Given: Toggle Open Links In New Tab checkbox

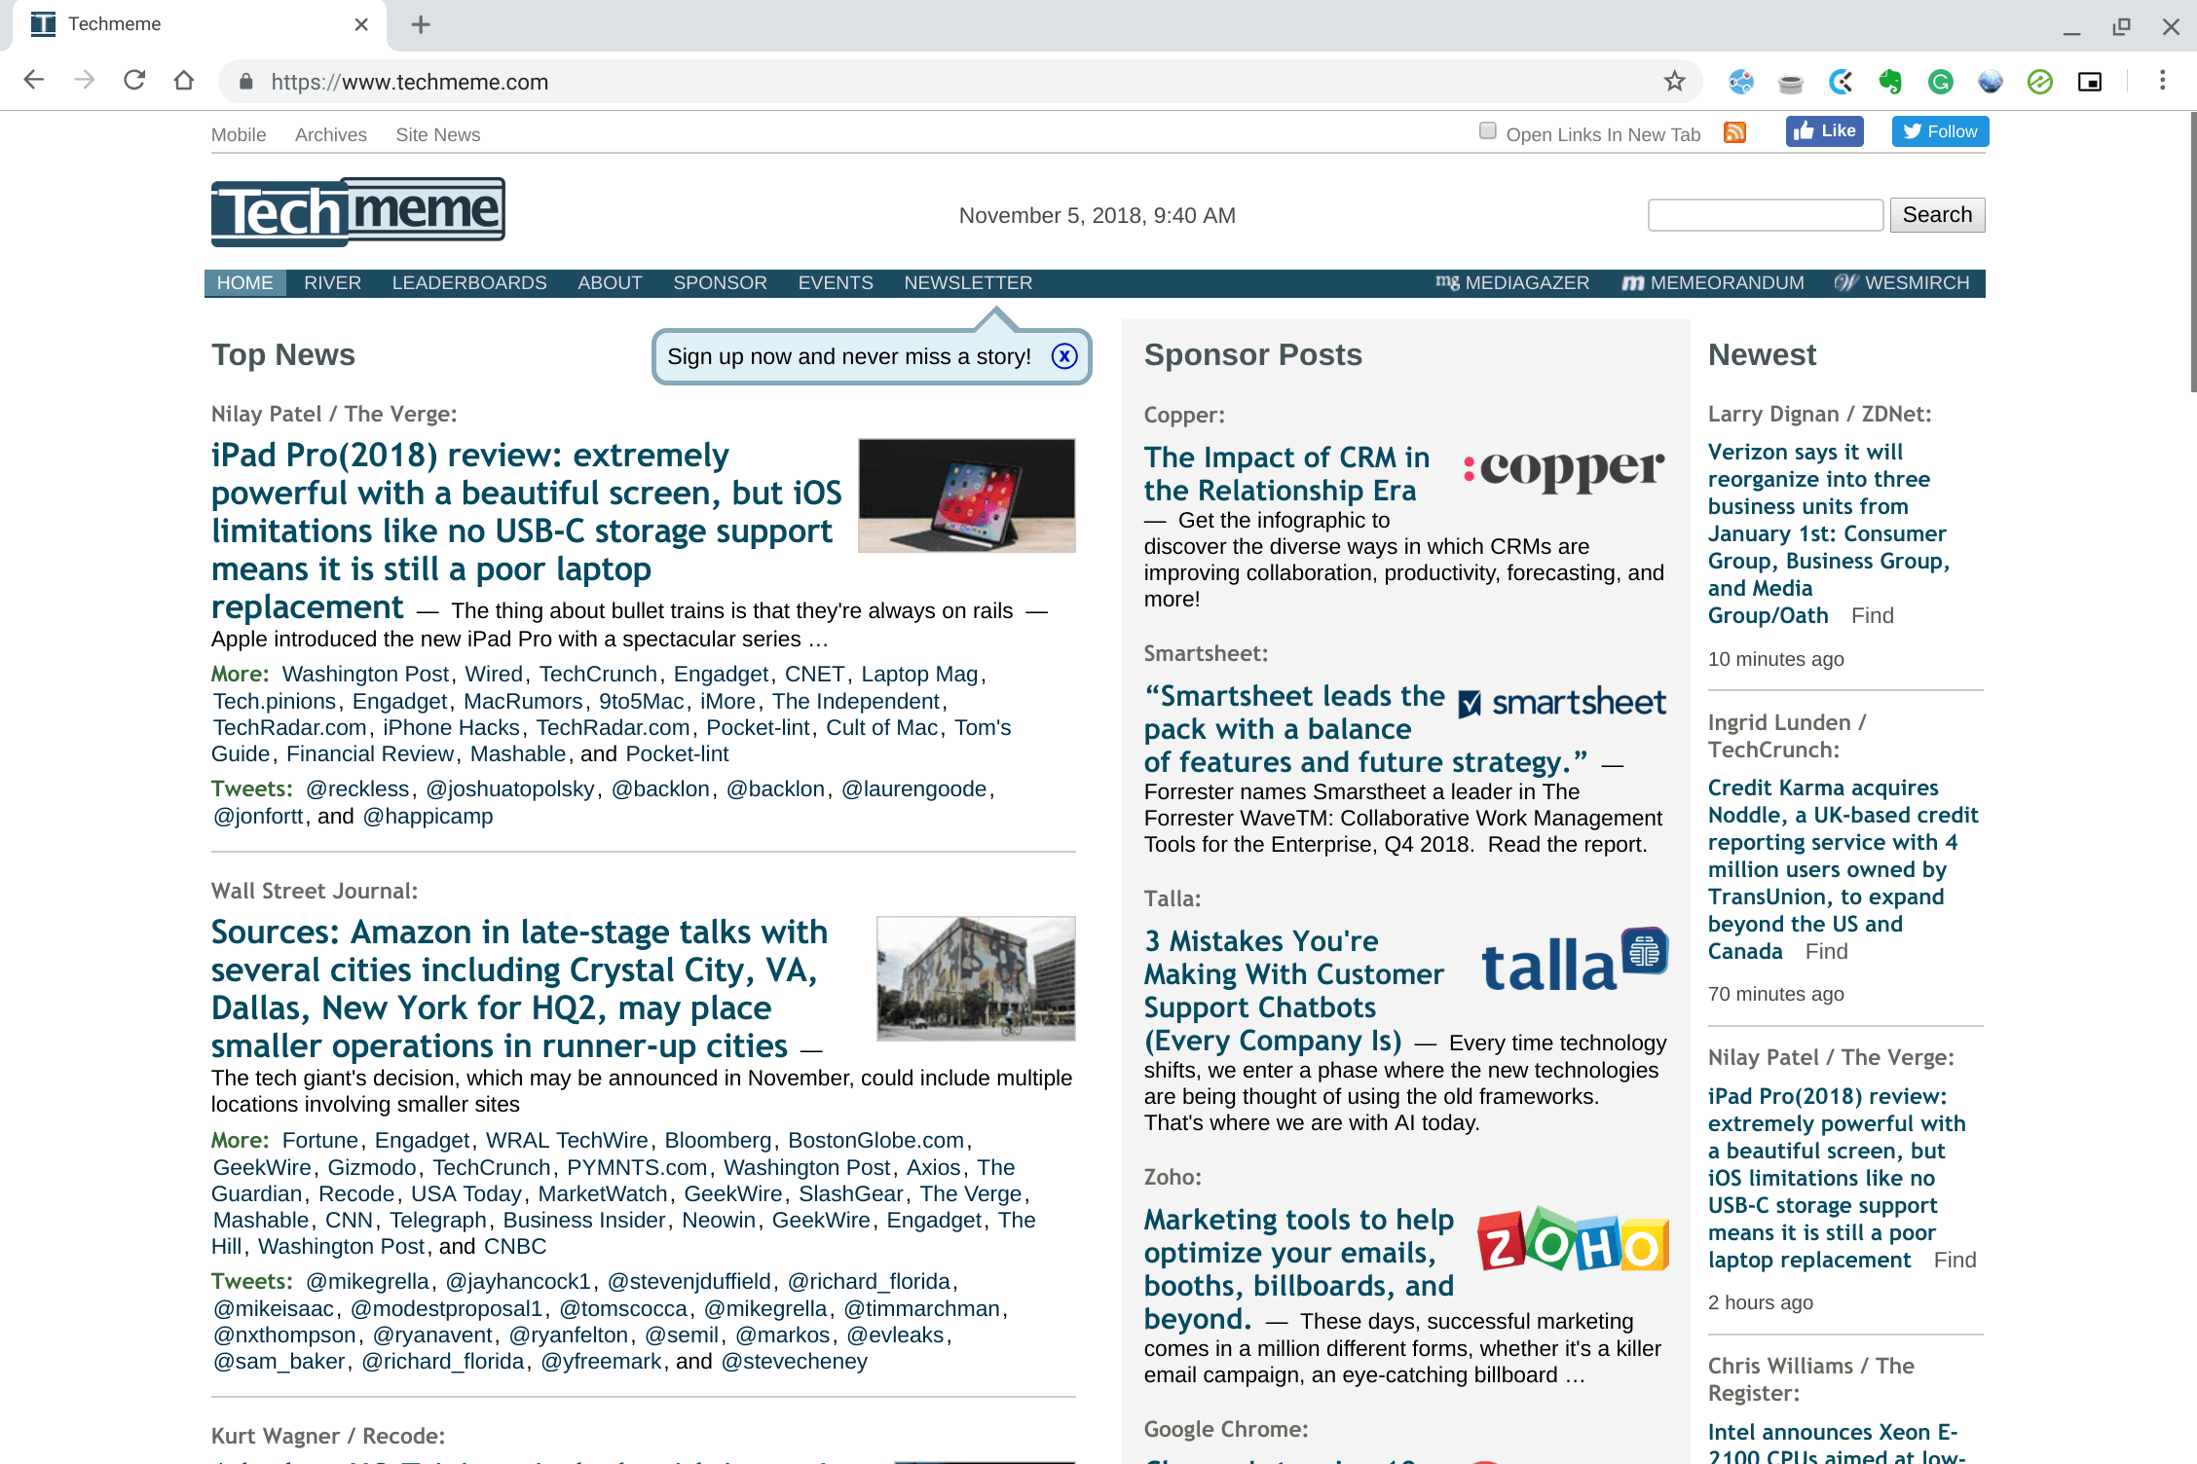Looking at the screenshot, I should tap(1487, 130).
